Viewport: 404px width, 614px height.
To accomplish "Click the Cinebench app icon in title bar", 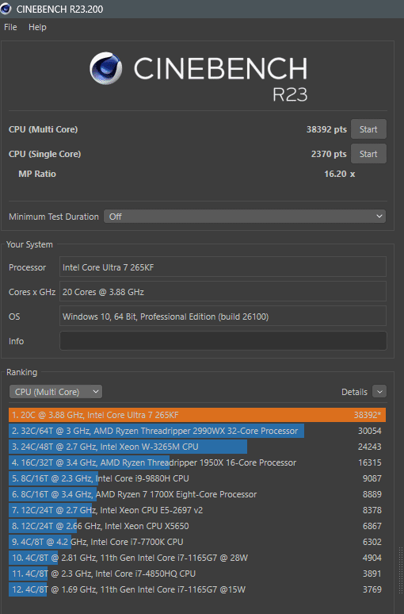I will [6, 9].
